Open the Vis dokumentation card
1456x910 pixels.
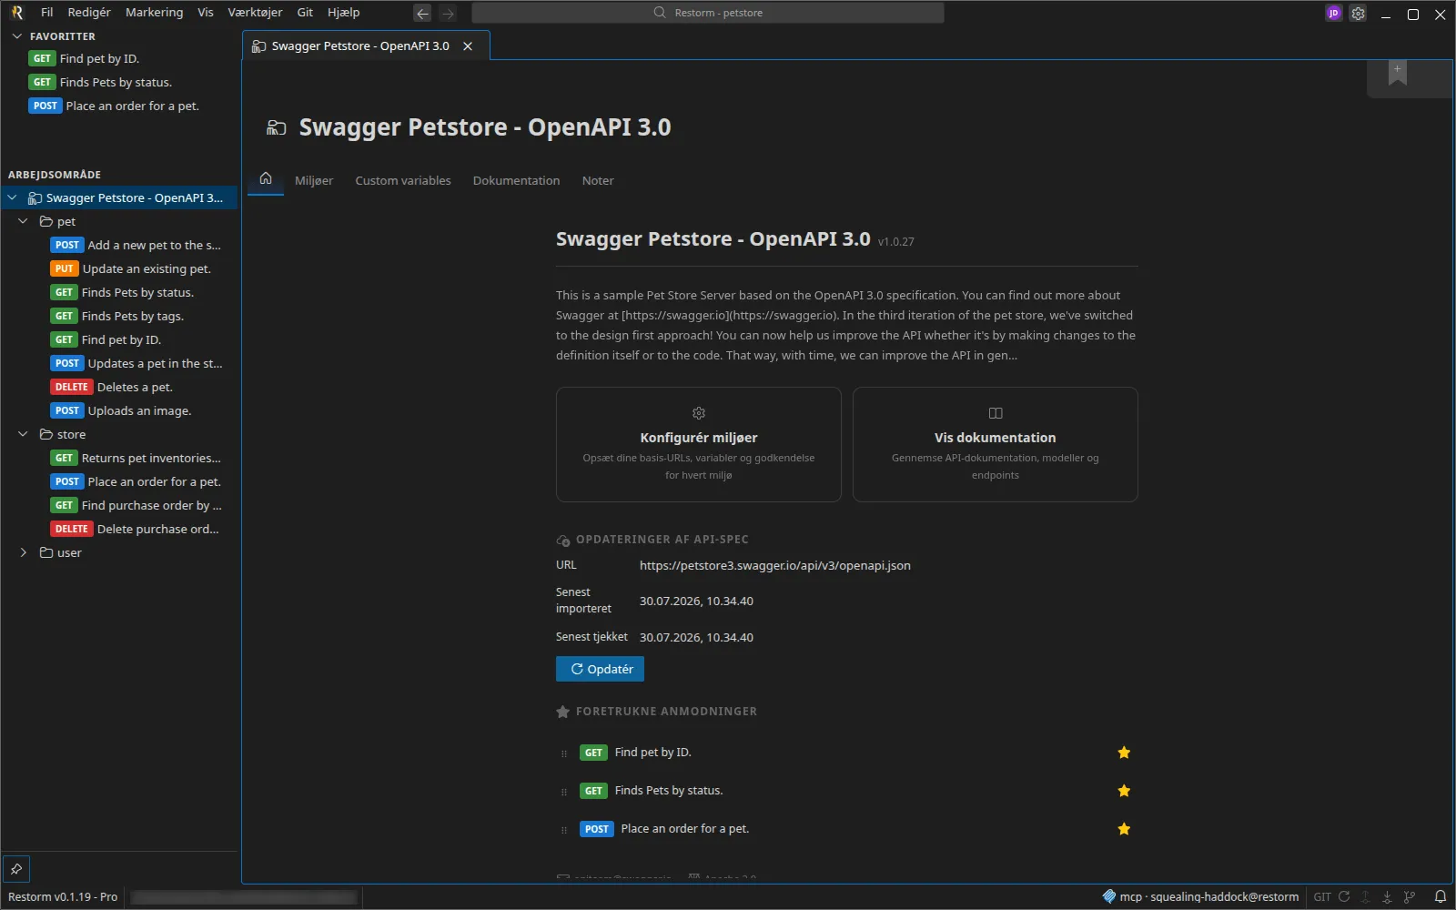pyautogui.click(x=996, y=444)
